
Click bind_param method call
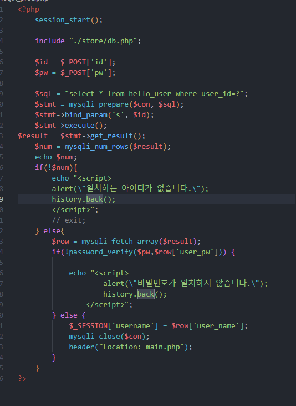[x=86, y=115]
